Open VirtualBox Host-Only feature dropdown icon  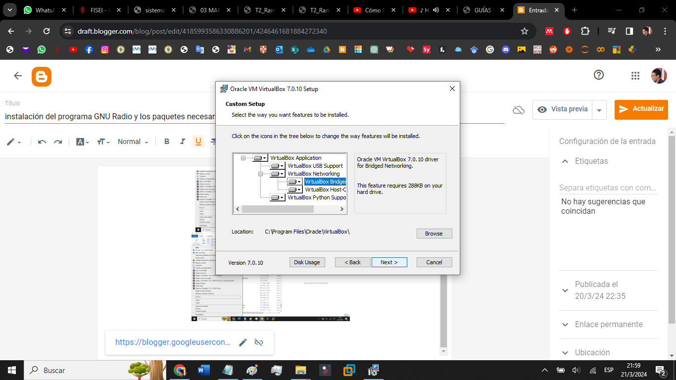pos(295,190)
